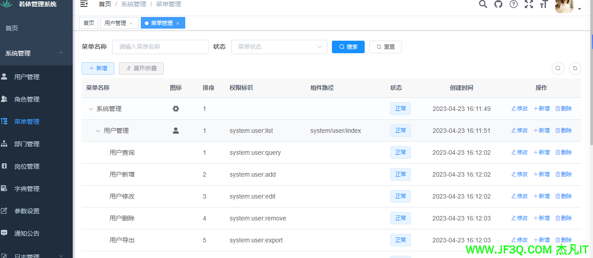This screenshot has width=593, height=258.
Task: Click 修改 for the 用户查询 row
Action: click(519, 152)
